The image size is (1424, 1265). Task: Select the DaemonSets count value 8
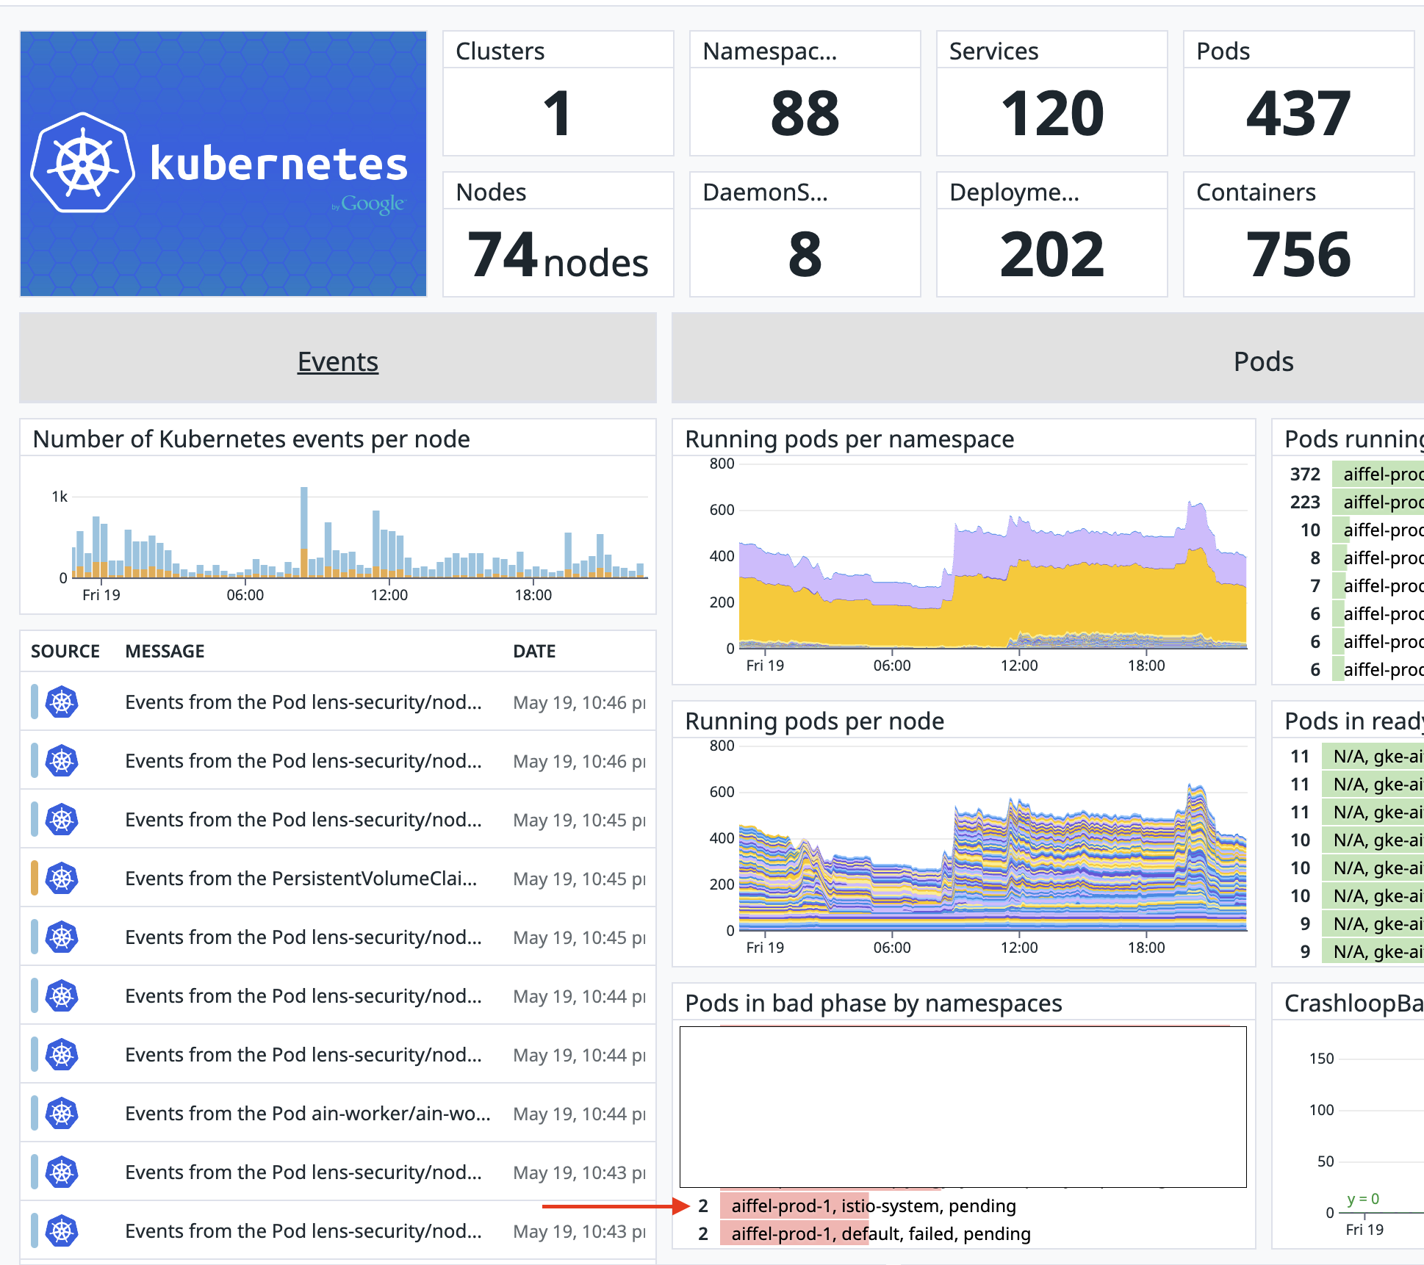click(805, 255)
